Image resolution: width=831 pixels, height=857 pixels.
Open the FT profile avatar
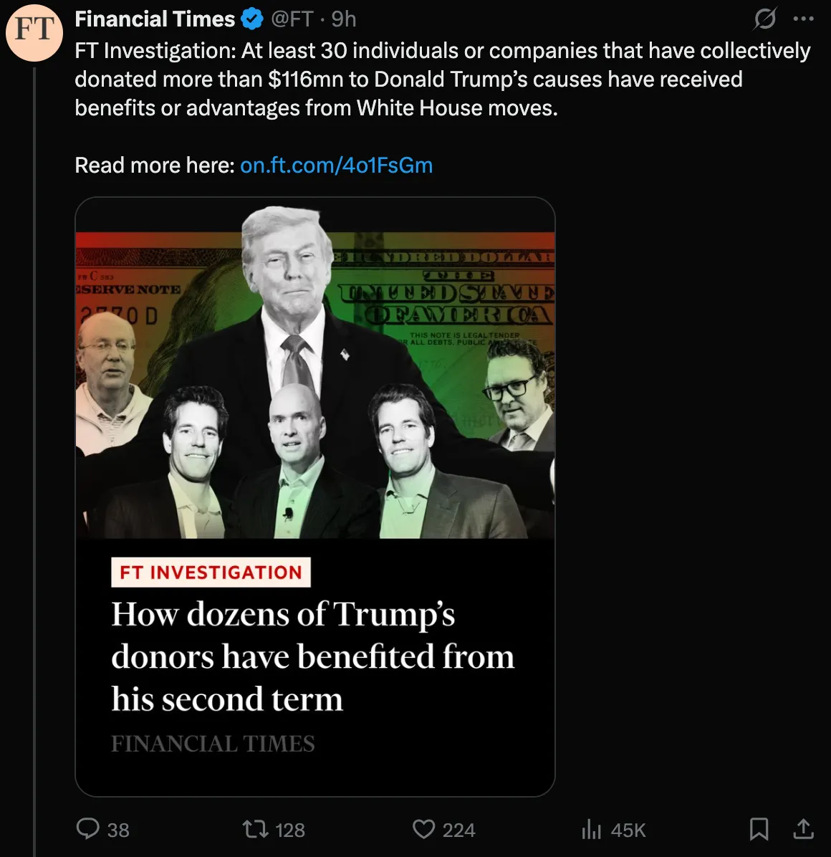point(34,31)
